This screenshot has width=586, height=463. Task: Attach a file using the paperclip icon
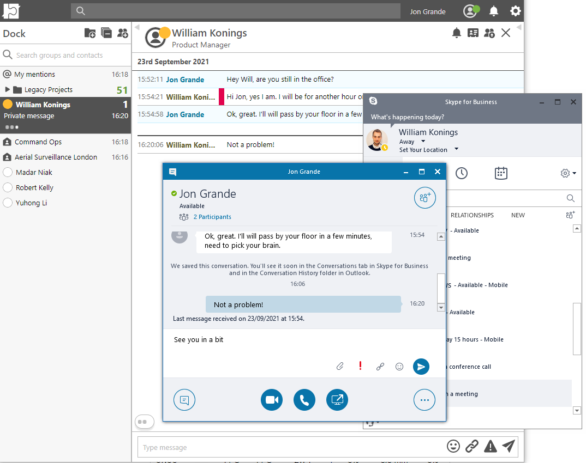click(340, 367)
